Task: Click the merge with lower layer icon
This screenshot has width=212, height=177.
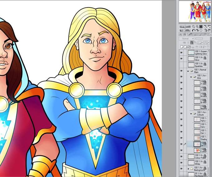Action: pos(197,47)
